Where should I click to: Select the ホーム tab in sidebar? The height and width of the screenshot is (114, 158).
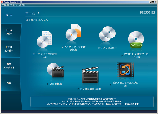(9, 15)
